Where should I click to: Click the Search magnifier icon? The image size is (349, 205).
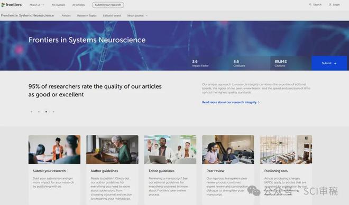(x=310, y=5)
